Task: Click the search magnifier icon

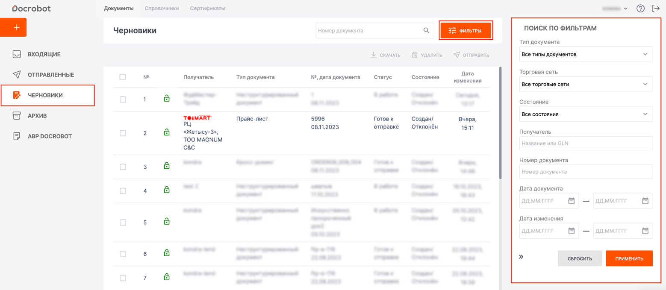Action: (426, 31)
